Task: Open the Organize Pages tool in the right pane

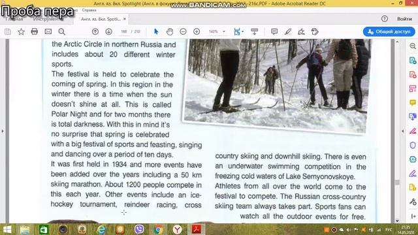Action: tap(413, 89)
